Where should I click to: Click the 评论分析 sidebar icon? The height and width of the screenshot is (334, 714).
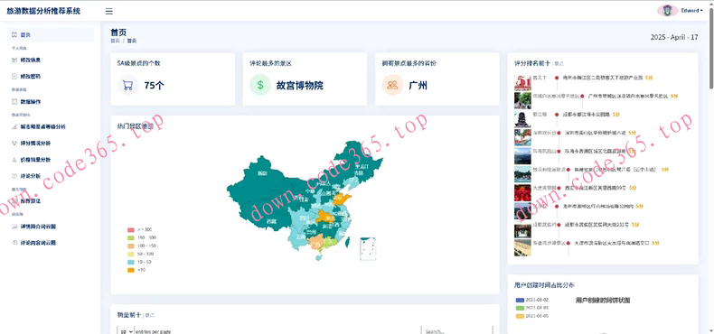point(14,176)
